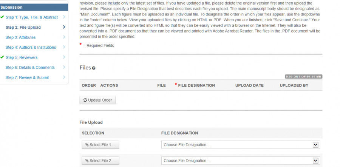Click the green checkmark beside Step 5
Image resolution: width=340 pixels, height=167 pixels.
click(2, 57)
